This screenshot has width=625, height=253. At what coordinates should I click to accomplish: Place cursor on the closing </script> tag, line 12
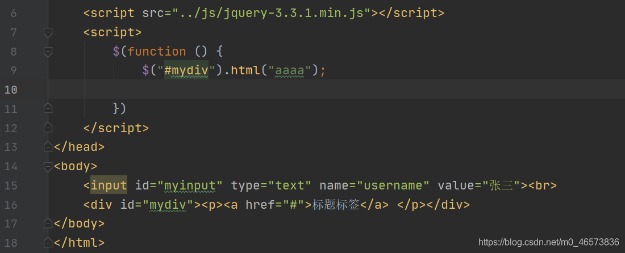pyautogui.click(x=116, y=128)
